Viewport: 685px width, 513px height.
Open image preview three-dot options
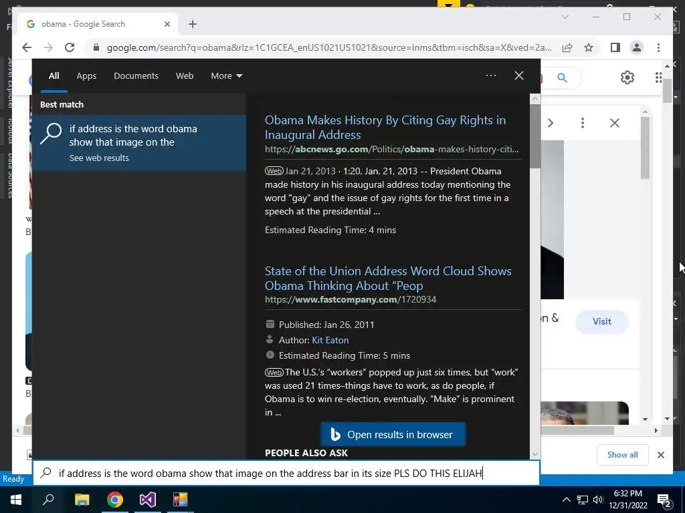(x=583, y=123)
